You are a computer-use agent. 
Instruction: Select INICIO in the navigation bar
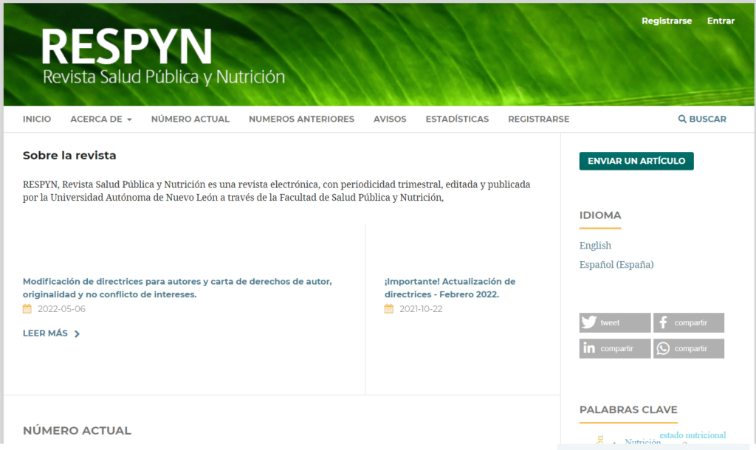point(37,119)
